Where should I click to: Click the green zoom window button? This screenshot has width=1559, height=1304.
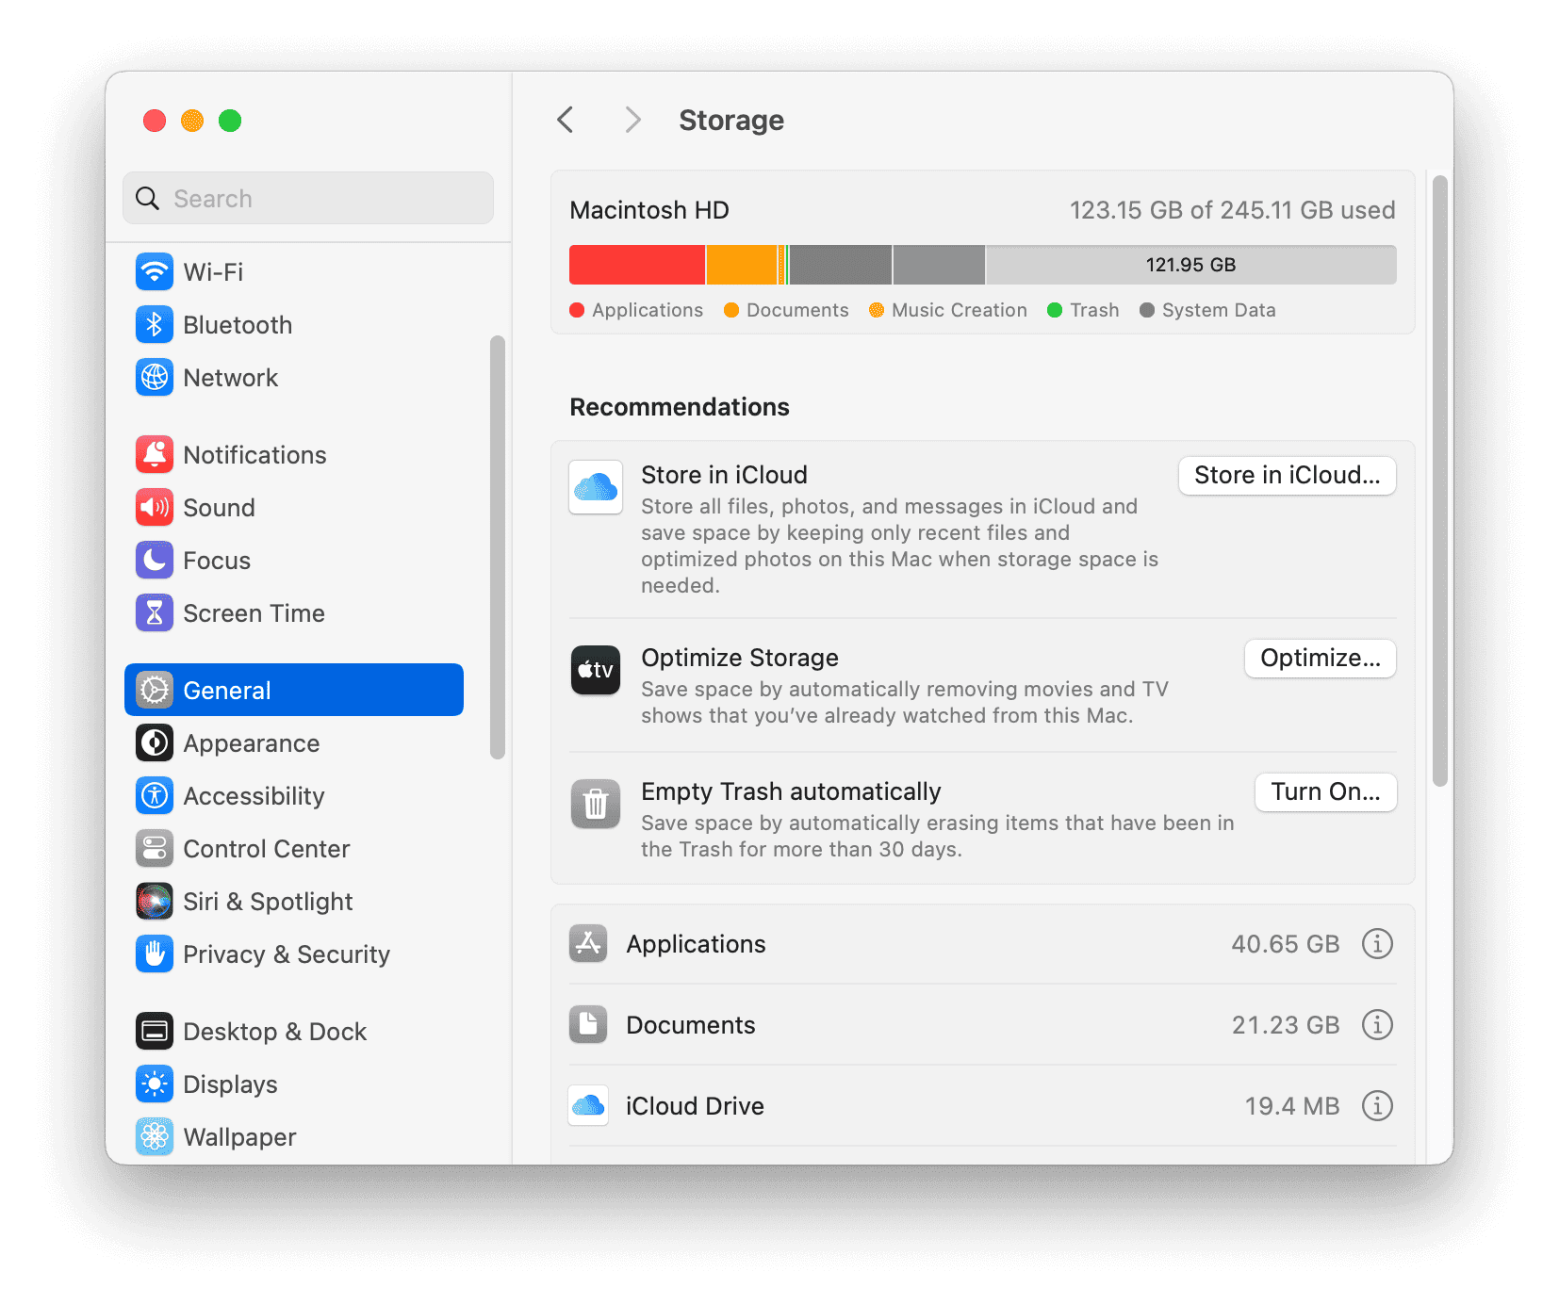230,121
